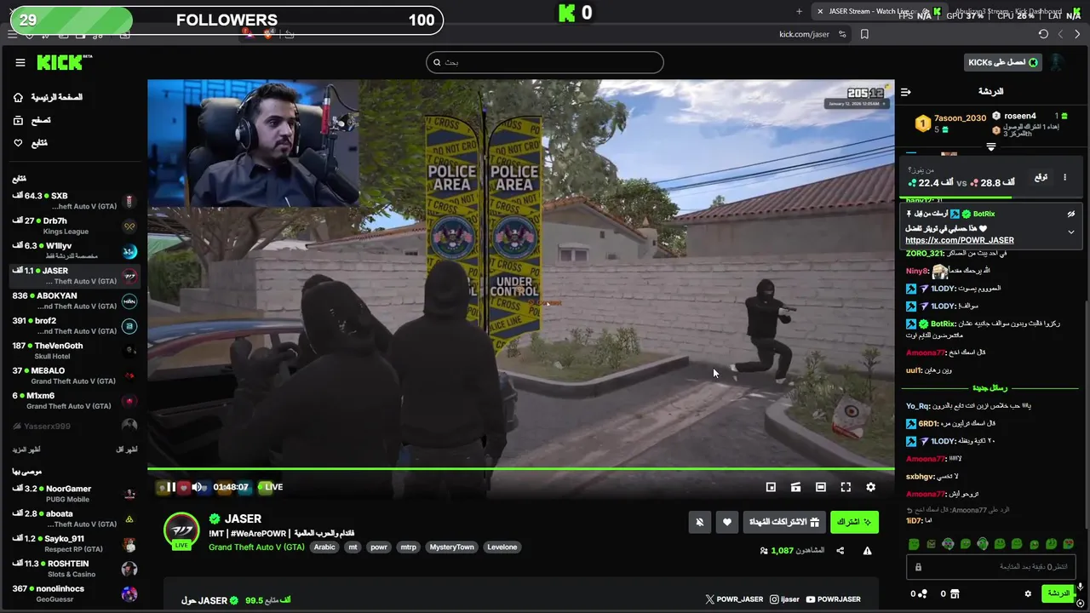The width and height of the screenshot is (1090, 613).
Task: Open POWR_JASER X profile link
Action: pyautogui.click(x=734, y=599)
